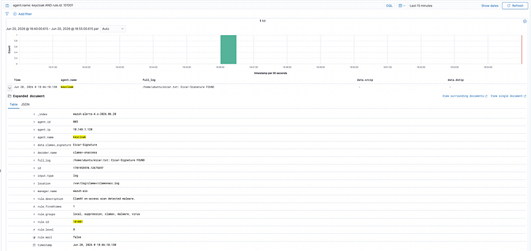Click the rule.groups value list

tap(106, 214)
